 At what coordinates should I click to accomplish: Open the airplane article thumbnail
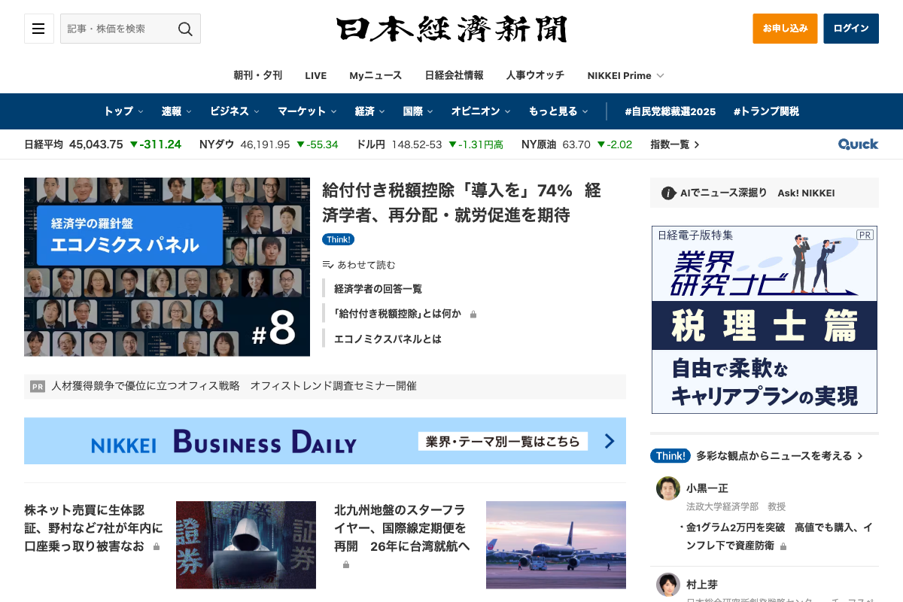coord(555,545)
